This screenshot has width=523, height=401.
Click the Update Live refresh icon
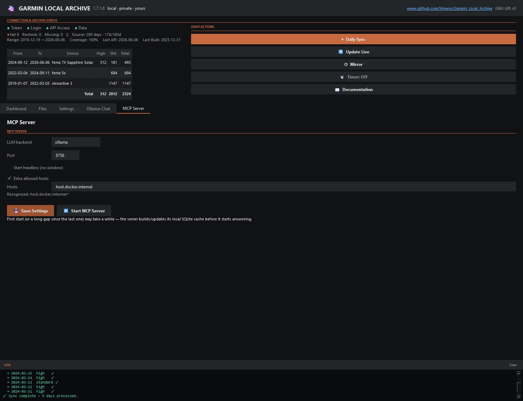click(341, 52)
